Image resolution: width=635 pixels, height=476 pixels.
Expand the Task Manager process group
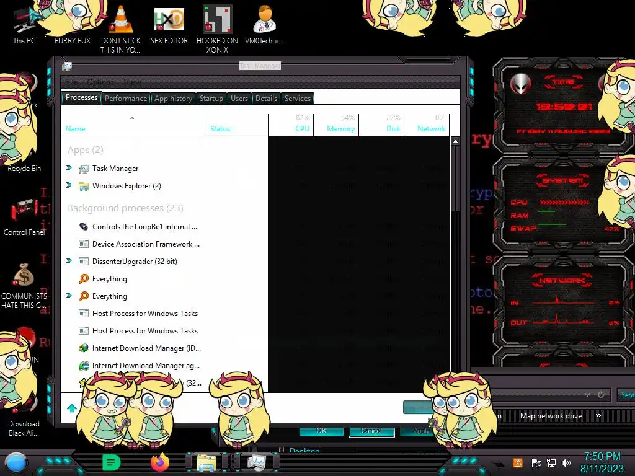coord(69,167)
